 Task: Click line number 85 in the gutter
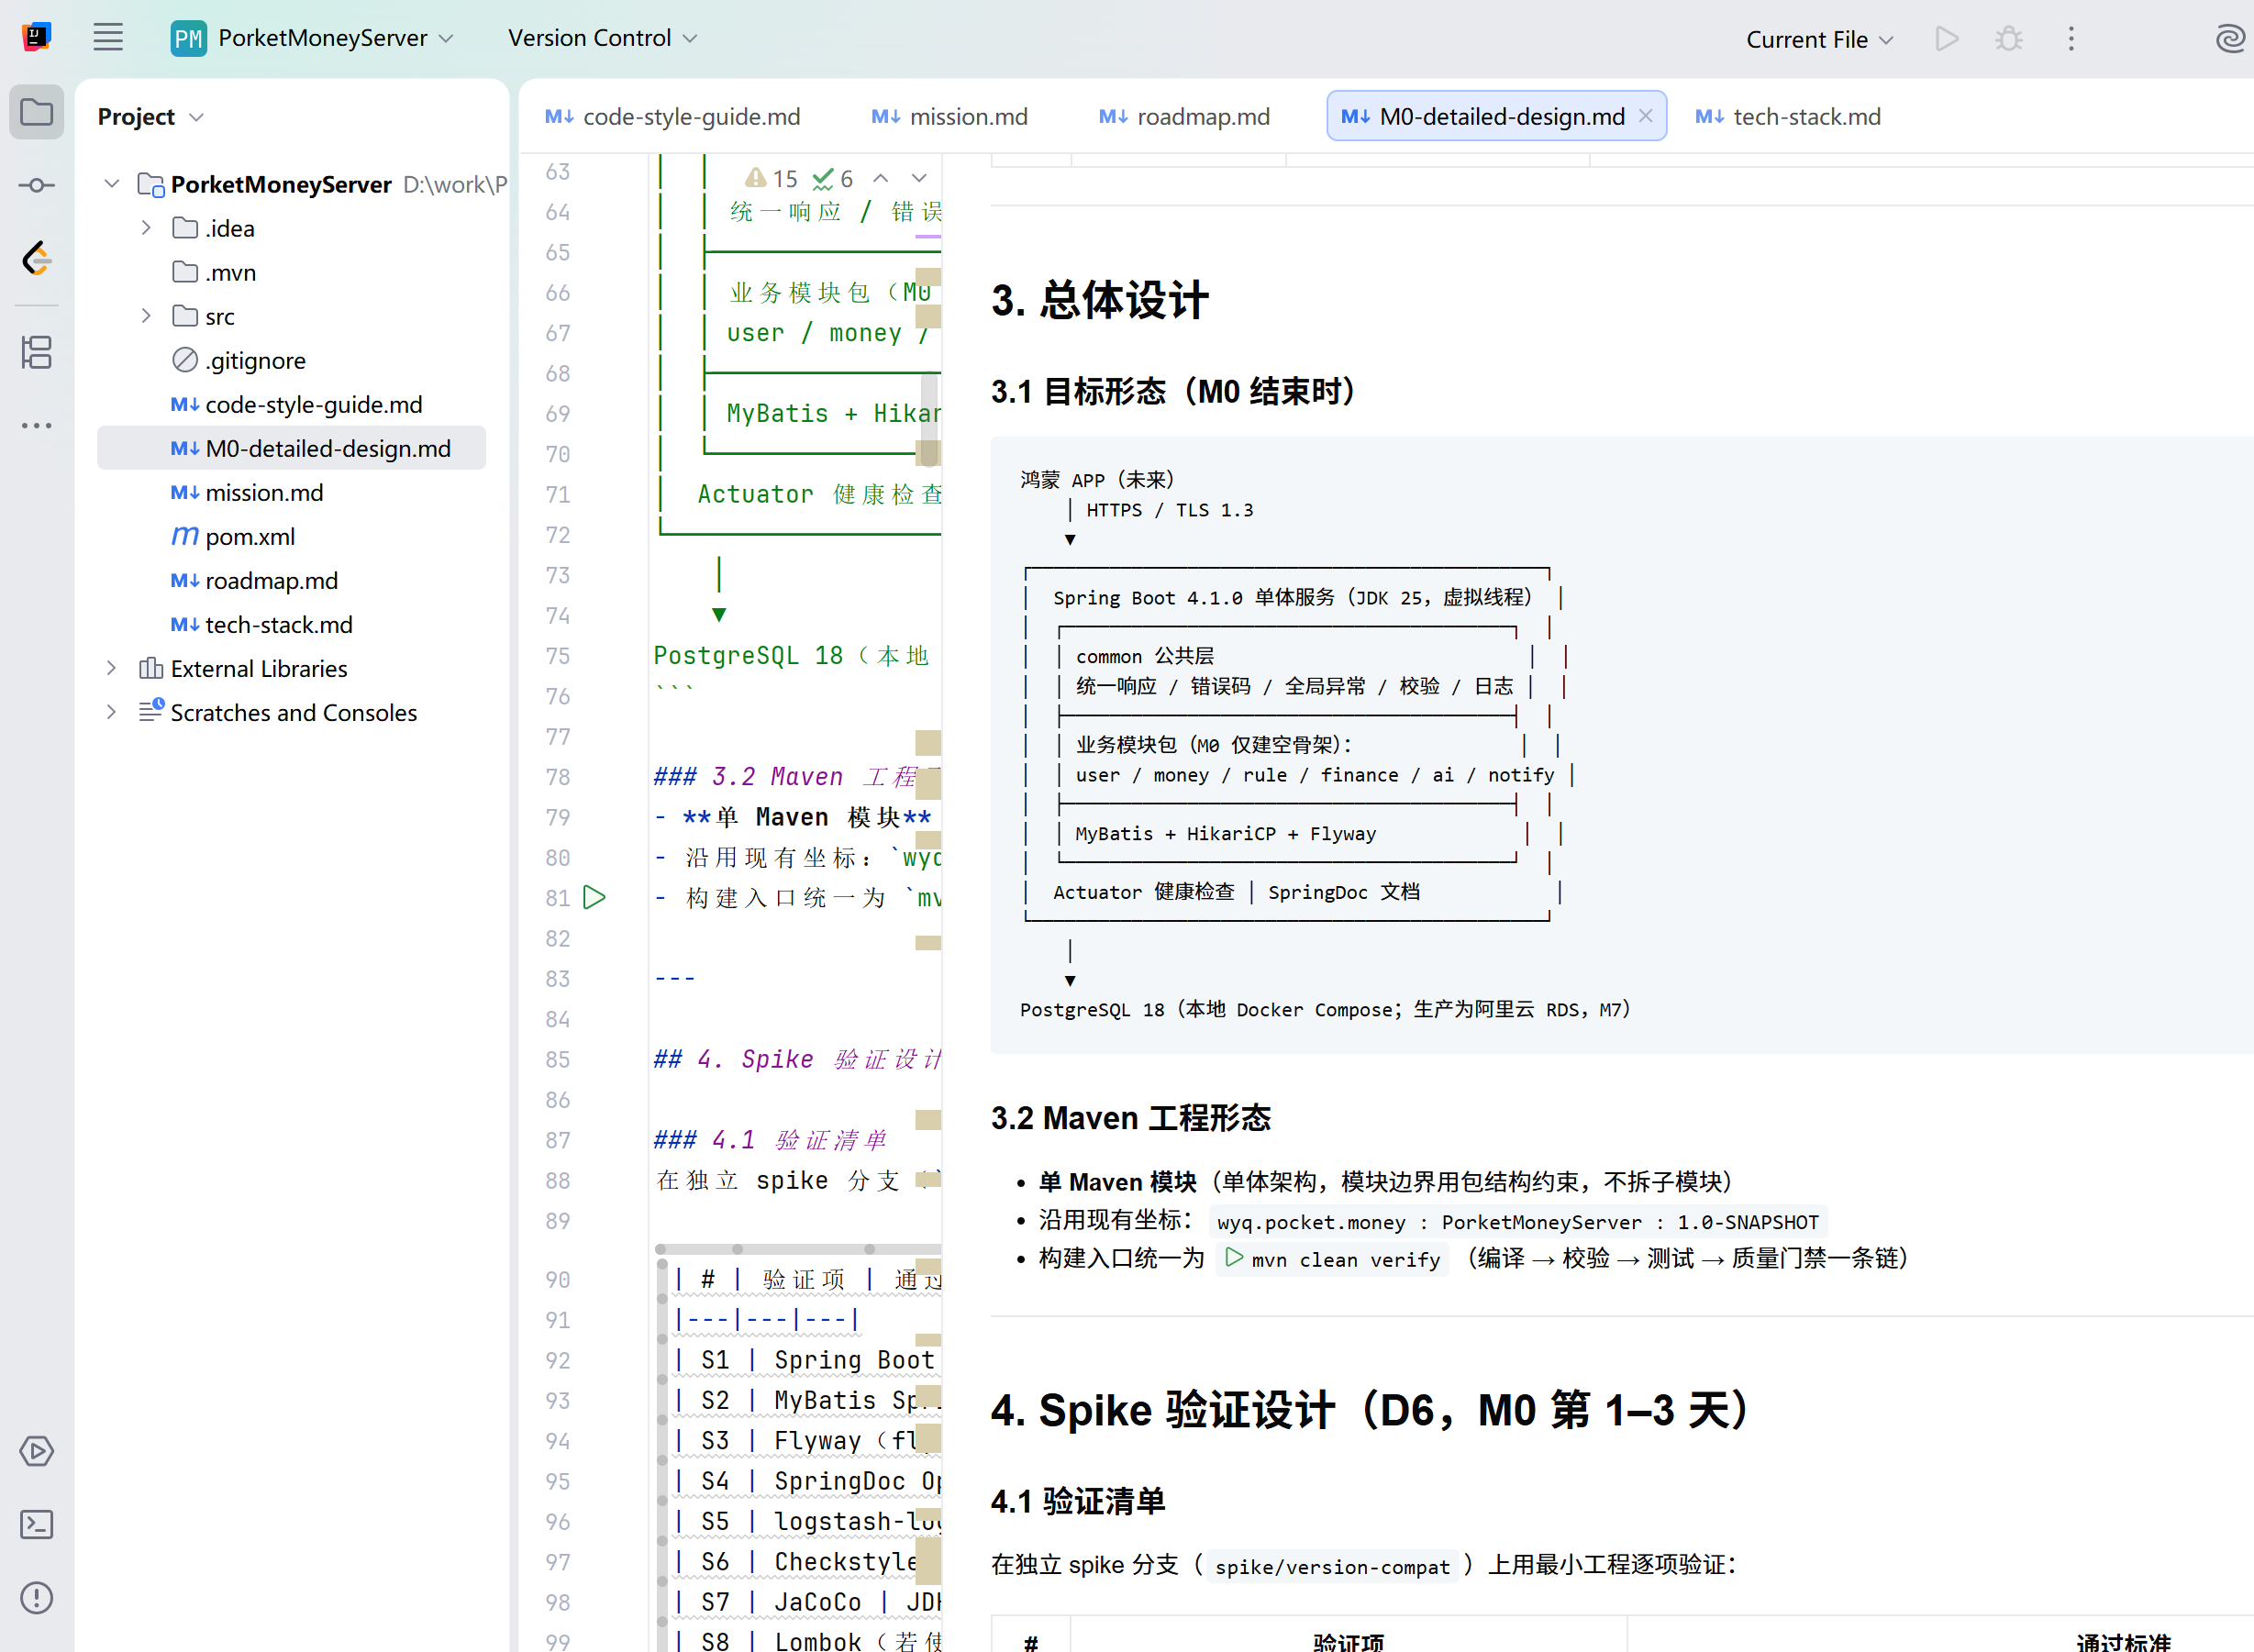[x=558, y=1059]
